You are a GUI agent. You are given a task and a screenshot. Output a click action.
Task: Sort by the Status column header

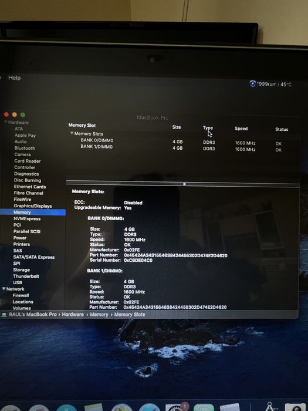pos(282,129)
